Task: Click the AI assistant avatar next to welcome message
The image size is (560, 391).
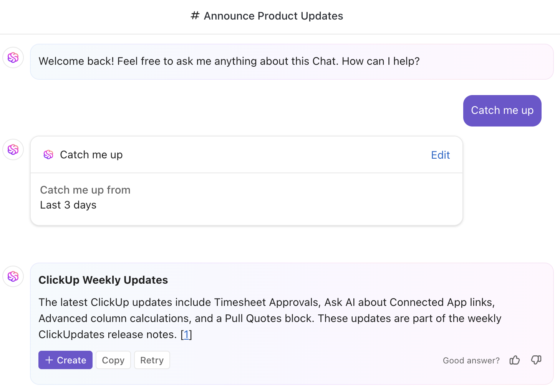Action: click(13, 58)
